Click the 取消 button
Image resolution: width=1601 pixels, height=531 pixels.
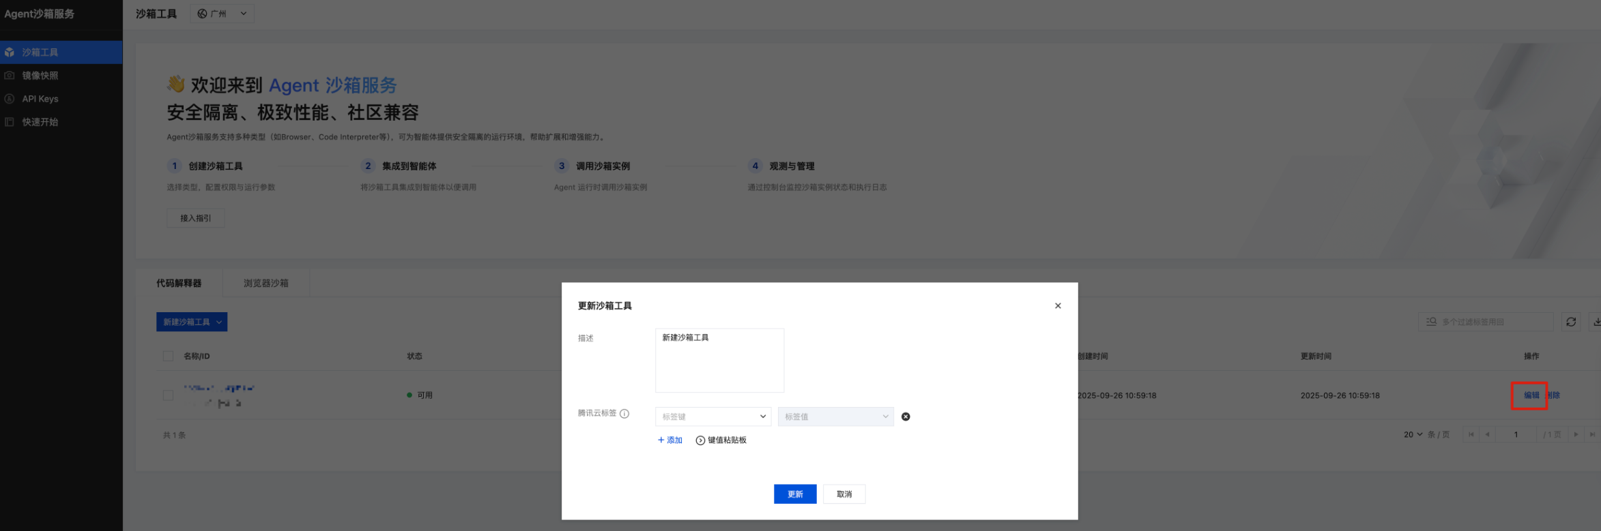click(844, 494)
